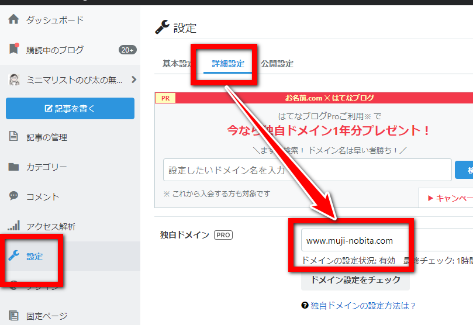Click the ドメイン設定をチェック button
The width and height of the screenshot is (473, 325).
point(355,279)
